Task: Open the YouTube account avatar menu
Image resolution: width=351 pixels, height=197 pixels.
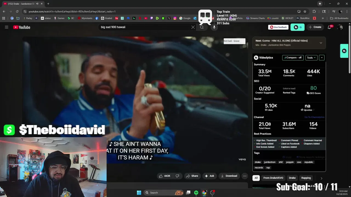Action: (x=340, y=27)
